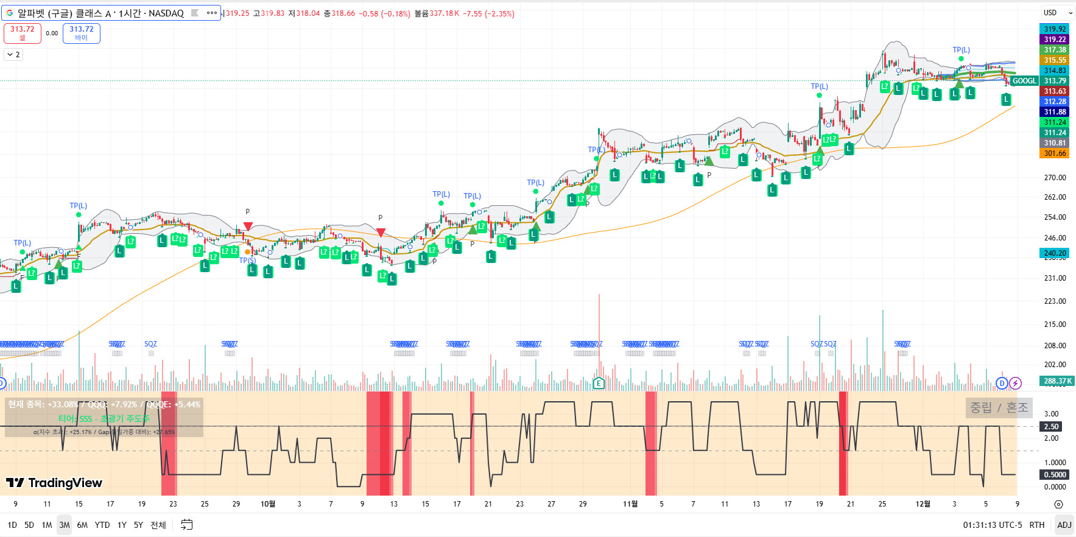This screenshot has width=1076, height=537.
Task: Click the NASDAQ exchange label in the title
Action: (x=166, y=13)
